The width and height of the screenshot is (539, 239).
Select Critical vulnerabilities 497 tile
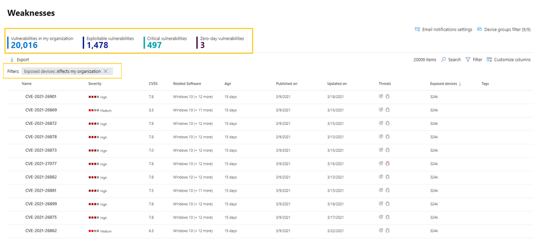[167, 43]
